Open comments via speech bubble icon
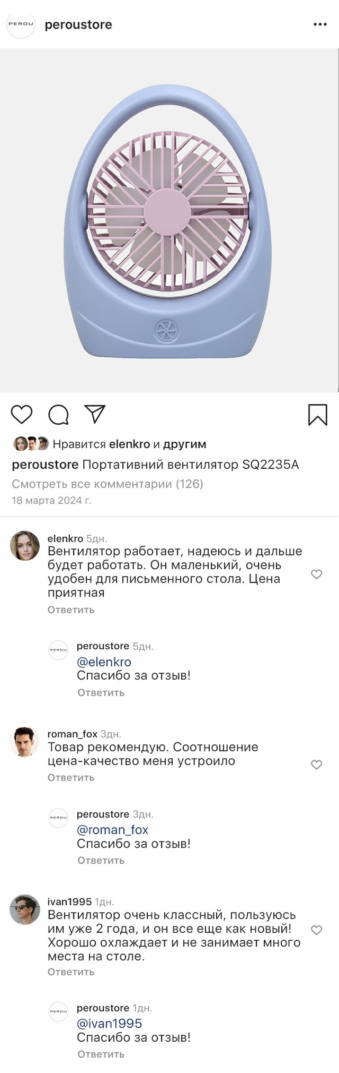The height and width of the screenshot is (1073, 339). 58,415
